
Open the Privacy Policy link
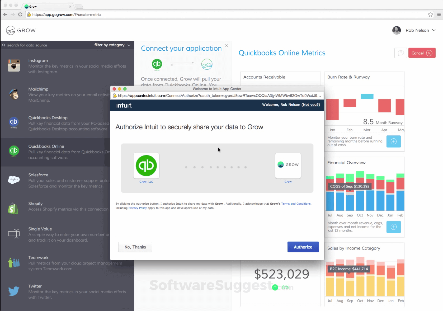pos(138,208)
